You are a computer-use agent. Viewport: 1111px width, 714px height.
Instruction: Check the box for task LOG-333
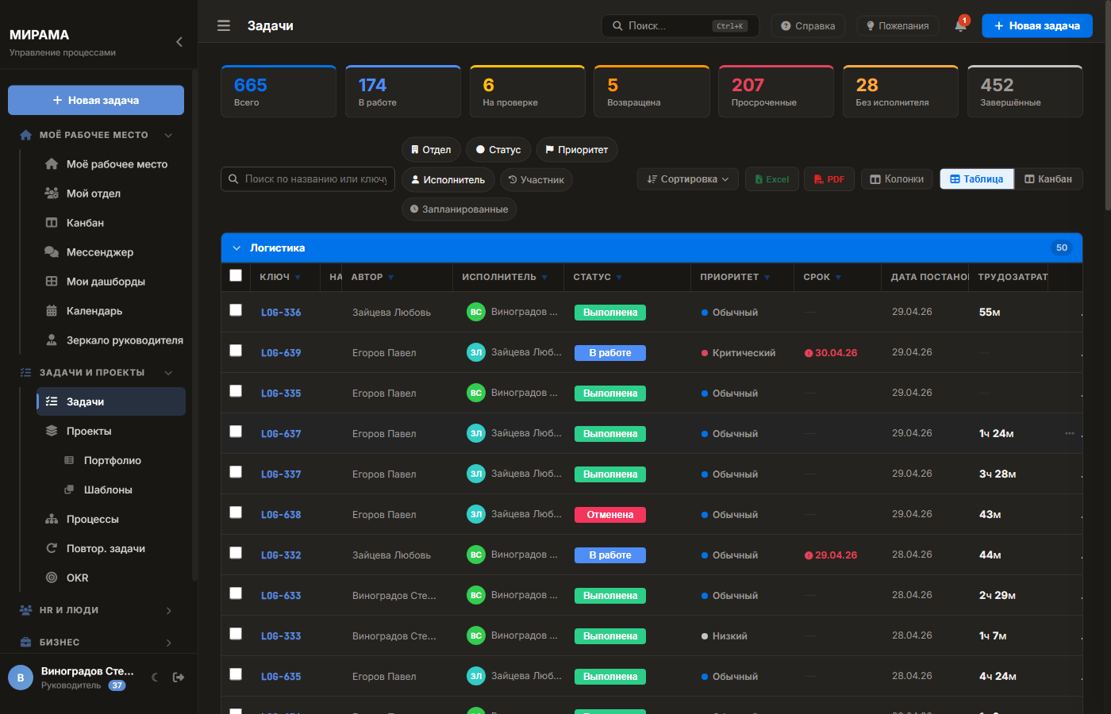236,634
